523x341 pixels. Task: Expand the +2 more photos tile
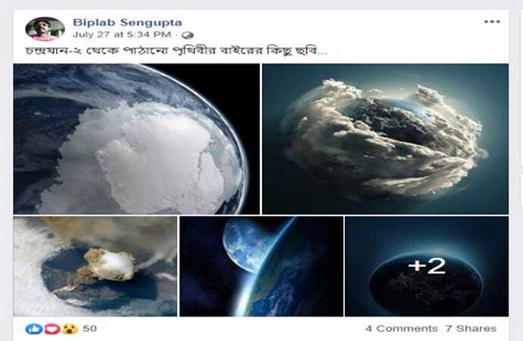(x=427, y=266)
